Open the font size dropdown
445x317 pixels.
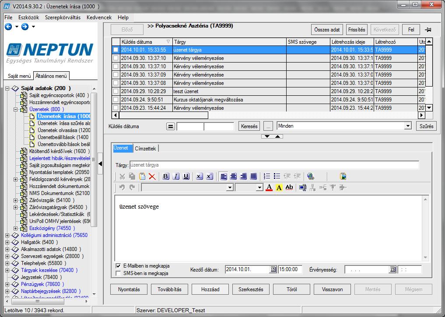(x=259, y=188)
